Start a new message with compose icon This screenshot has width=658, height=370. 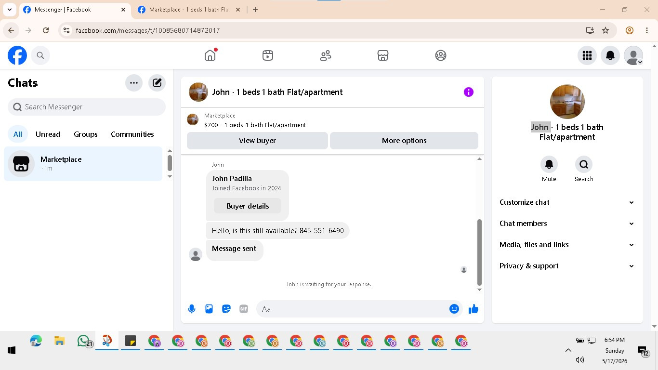tap(157, 83)
